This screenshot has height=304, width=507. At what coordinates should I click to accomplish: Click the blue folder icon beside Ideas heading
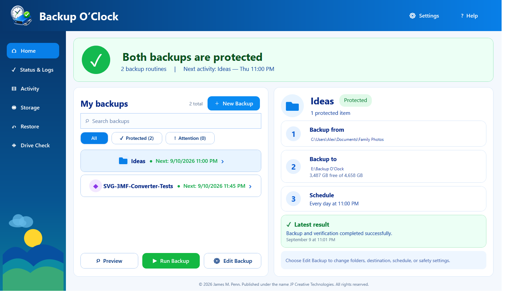[x=292, y=106]
